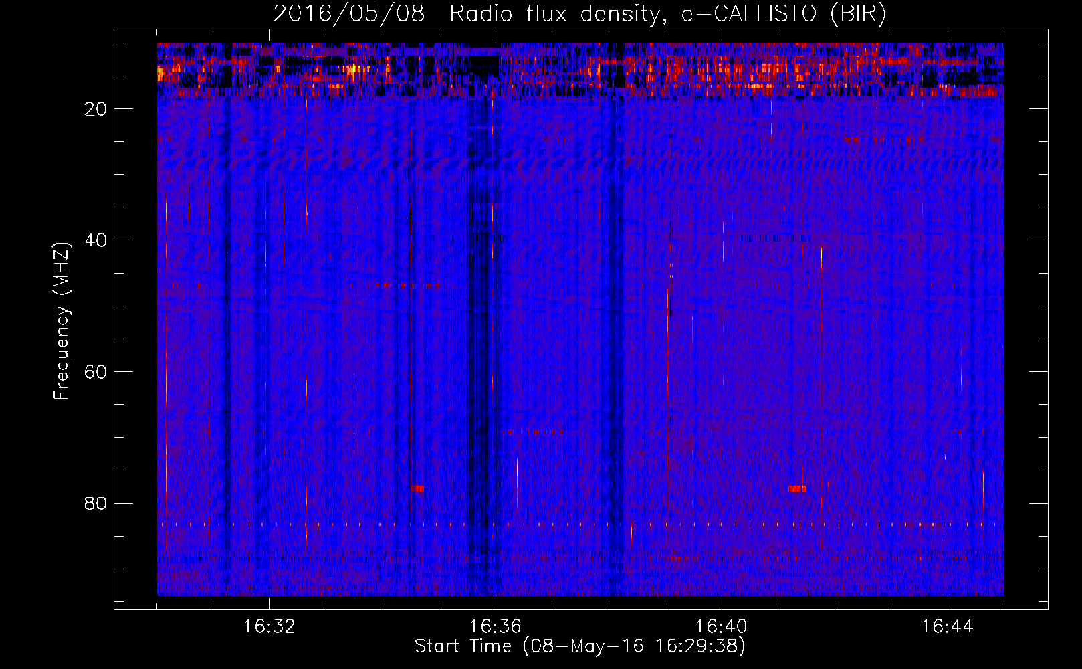The width and height of the screenshot is (1082, 669).
Task: Click the red burst near 78 MHz at 16:41
Action: tap(797, 489)
